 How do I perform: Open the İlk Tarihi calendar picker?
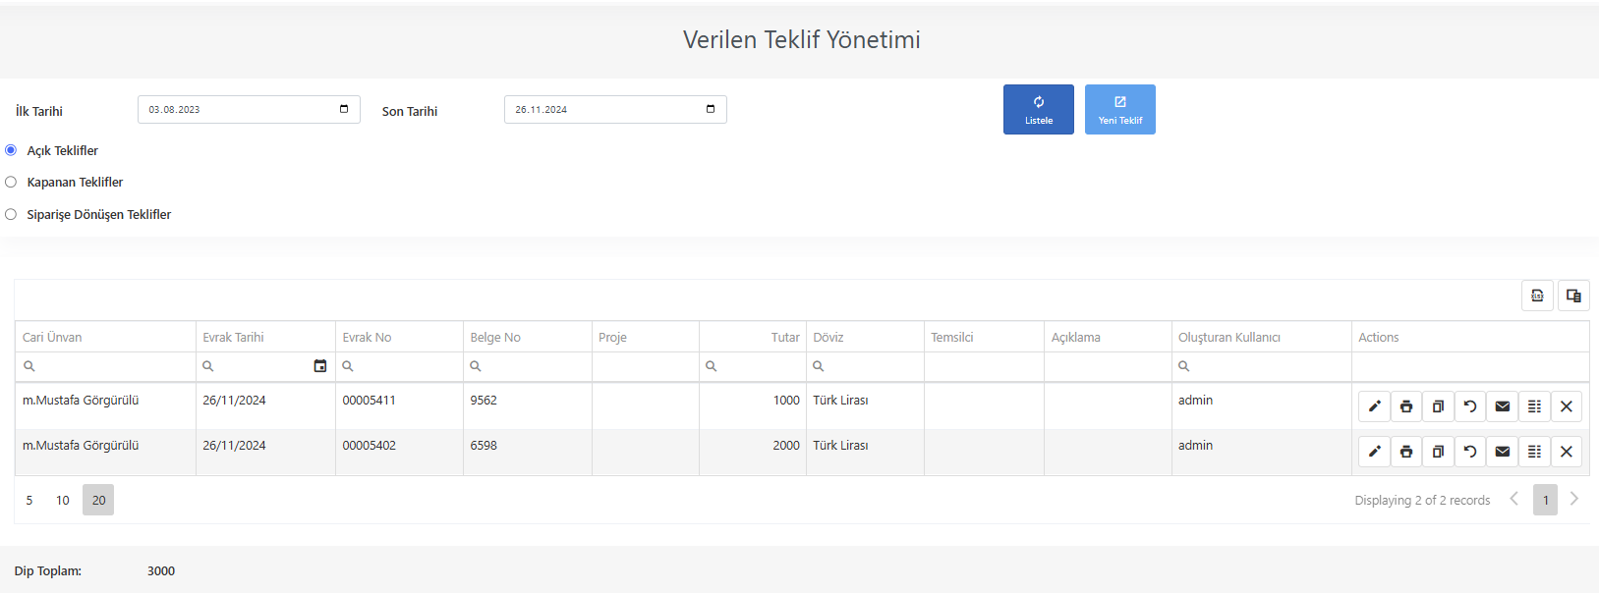344,109
